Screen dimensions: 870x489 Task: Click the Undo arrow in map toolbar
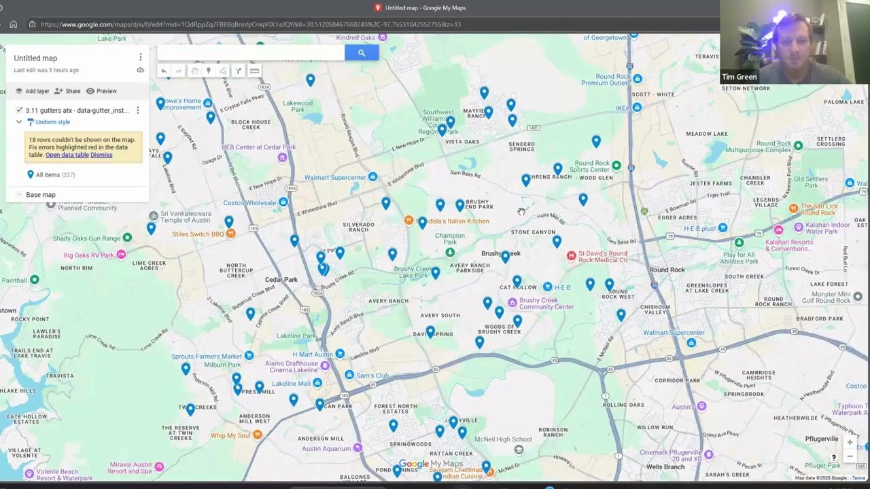[164, 71]
